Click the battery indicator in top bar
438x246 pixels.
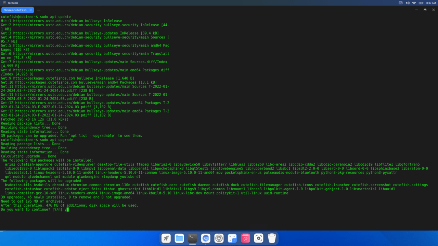pyautogui.click(x=420, y=3)
